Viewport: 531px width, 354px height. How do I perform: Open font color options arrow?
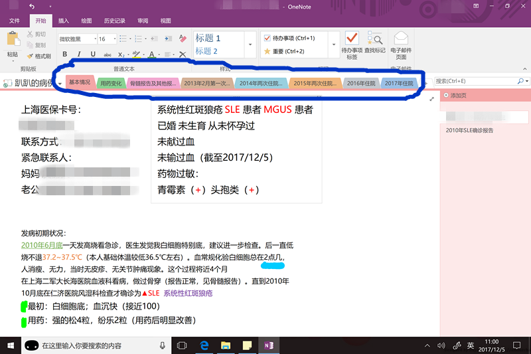pyautogui.click(x=159, y=54)
